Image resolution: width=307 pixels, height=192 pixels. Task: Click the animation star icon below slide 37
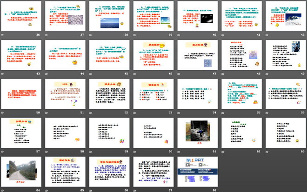[46, 35]
